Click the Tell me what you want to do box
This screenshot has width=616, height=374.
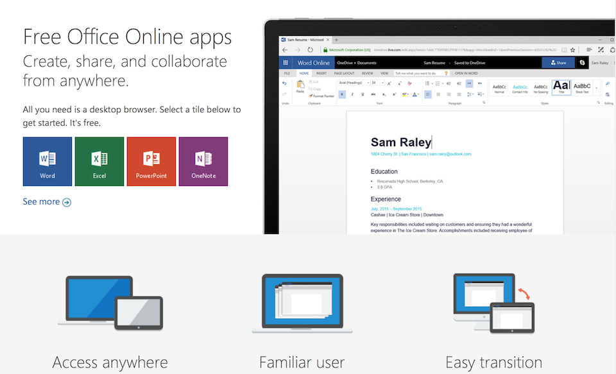(416, 73)
